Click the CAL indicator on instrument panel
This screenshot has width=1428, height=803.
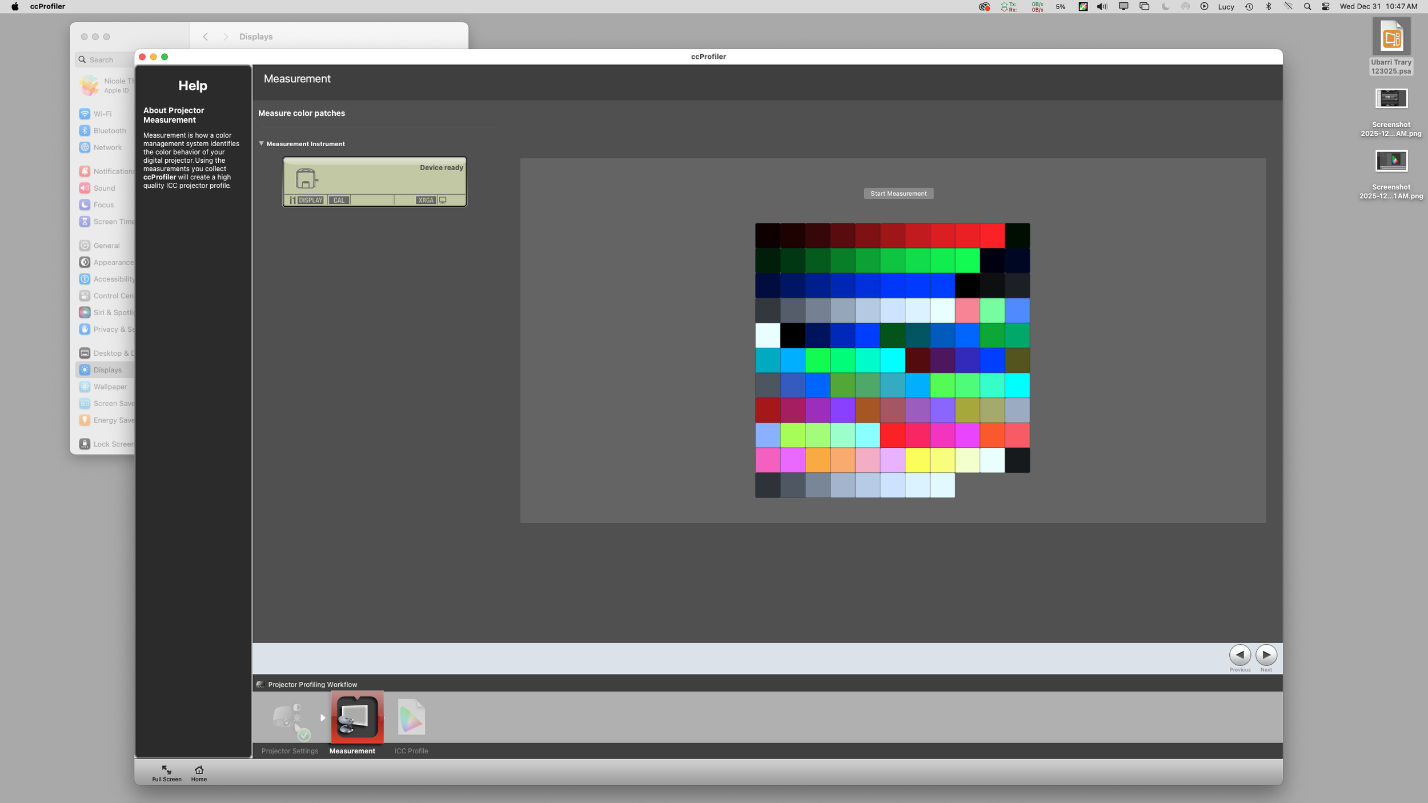coord(339,200)
